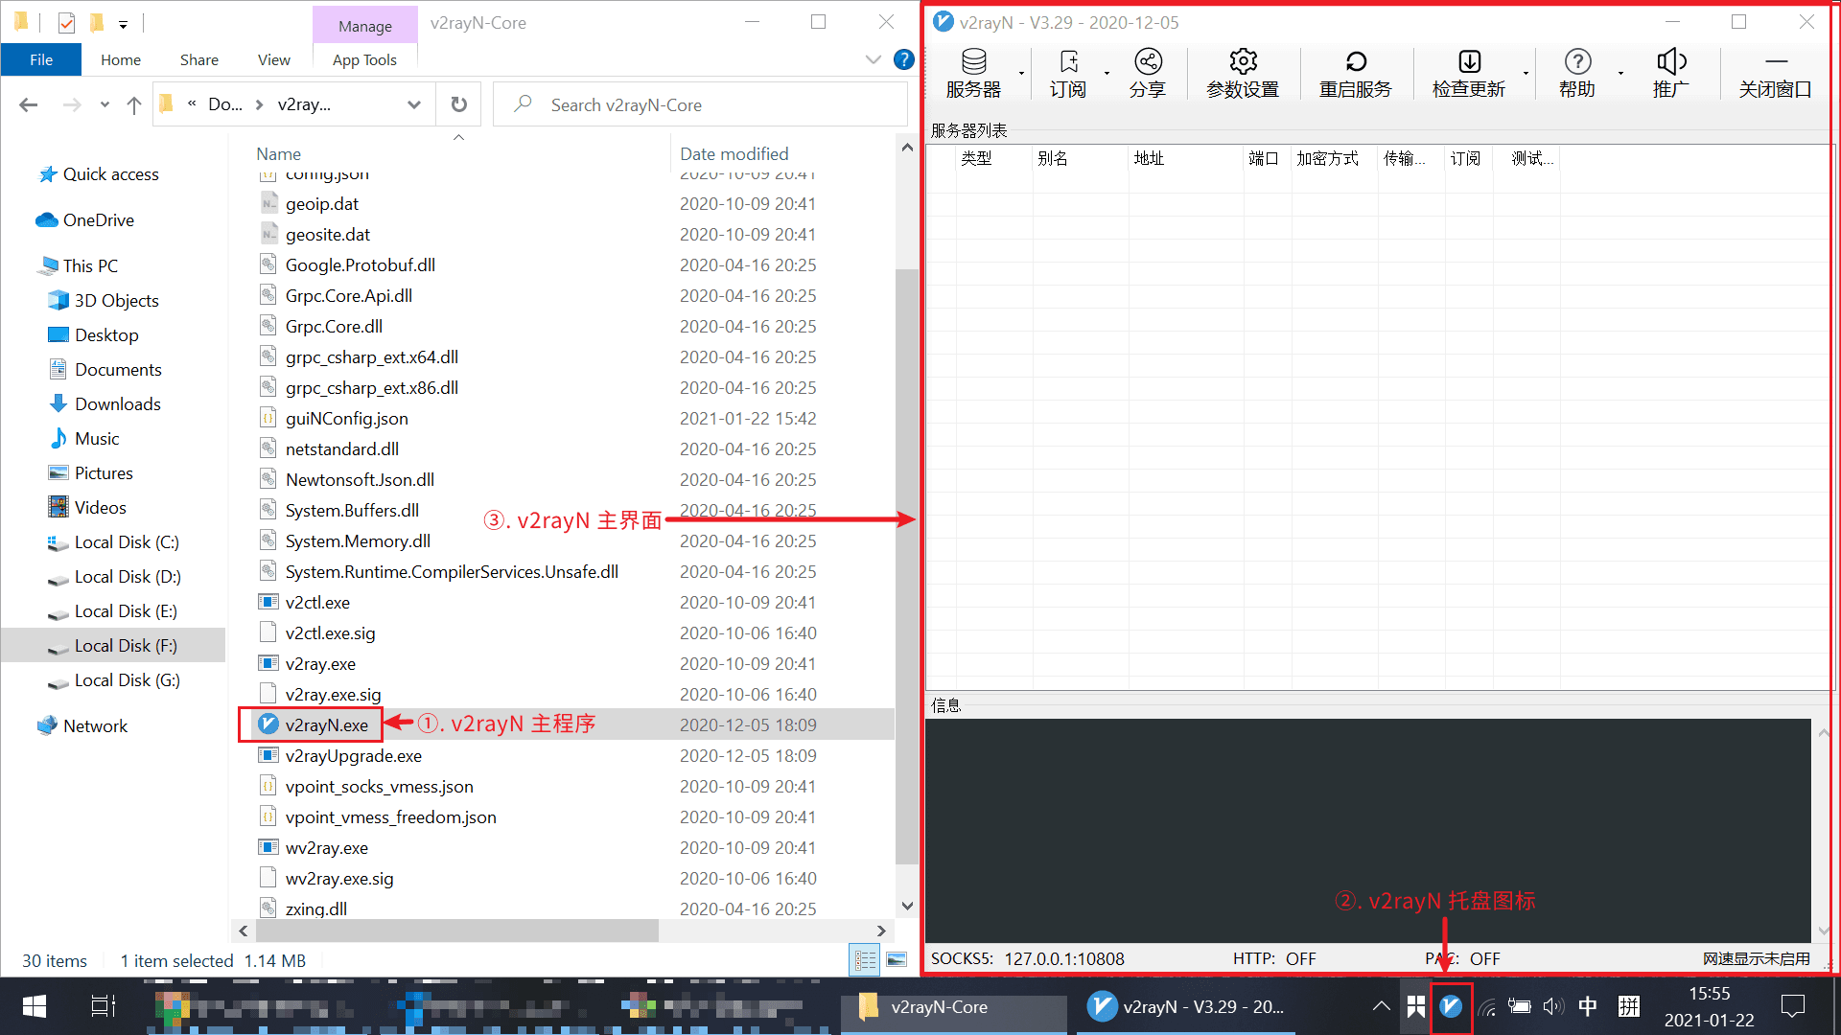Expand the 检查更新 dropdown arrow
Screen dimensions: 1841x1035
click(1526, 74)
